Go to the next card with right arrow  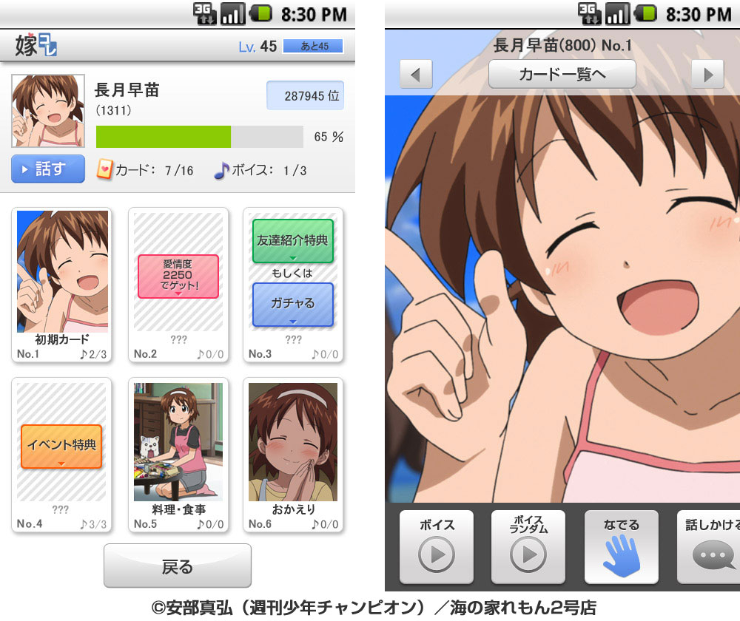pos(707,74)
